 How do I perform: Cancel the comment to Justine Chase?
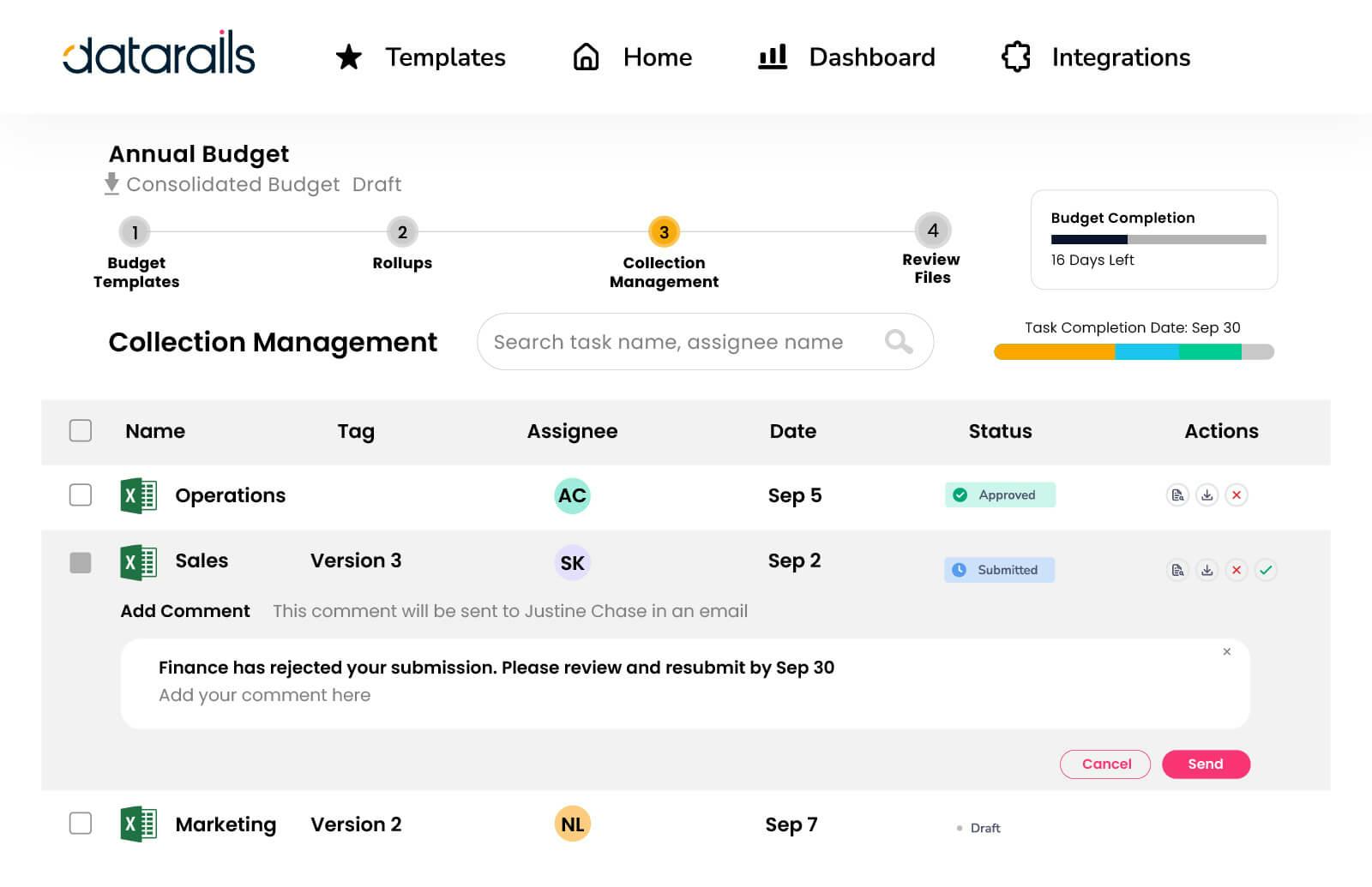coord(1105,764)
